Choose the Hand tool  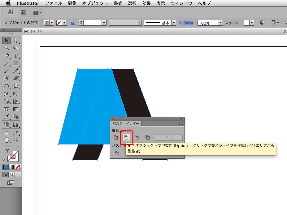(7, 140)
